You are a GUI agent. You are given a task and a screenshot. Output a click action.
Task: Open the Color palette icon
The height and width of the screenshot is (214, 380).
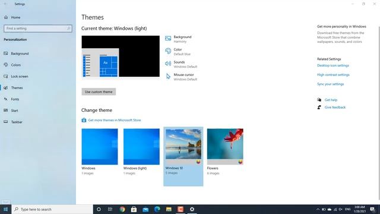coord(168,51)
